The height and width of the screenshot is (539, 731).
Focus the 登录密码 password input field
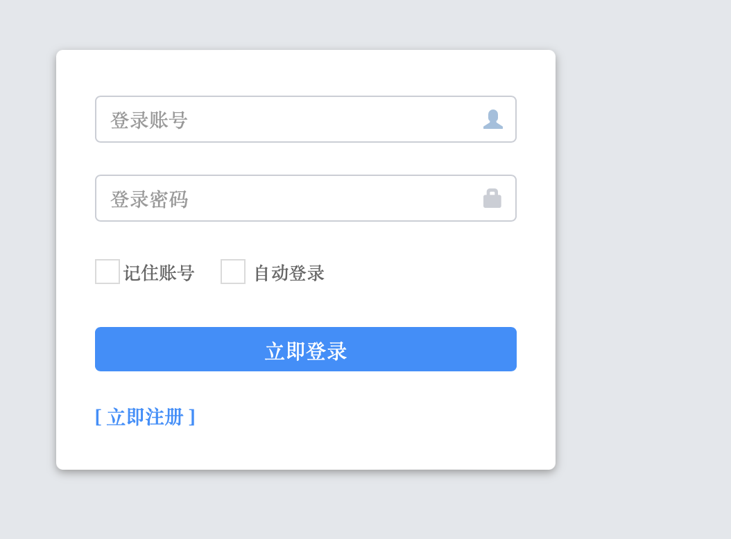pyautogui.click(x=291, y=199)
